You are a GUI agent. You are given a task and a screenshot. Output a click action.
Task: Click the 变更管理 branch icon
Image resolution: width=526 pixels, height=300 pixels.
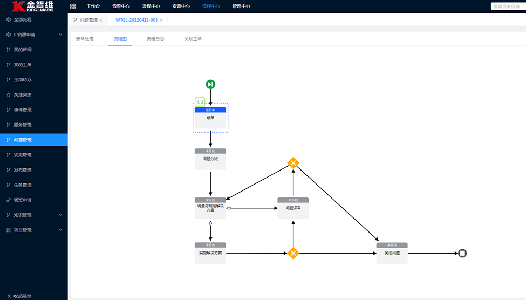coord(9,155)
